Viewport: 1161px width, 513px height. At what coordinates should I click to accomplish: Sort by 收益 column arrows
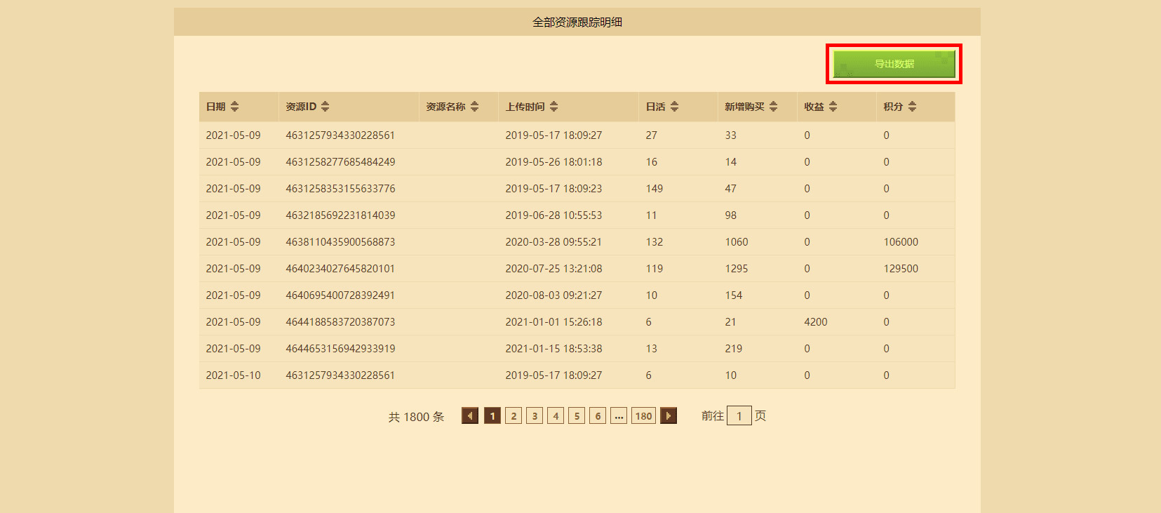(x=833, y=107)
